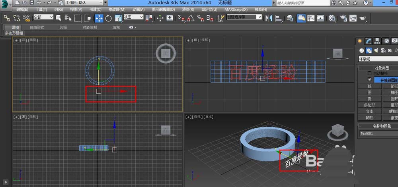Open the workspace dropdown 工作区: 默认

pyautogui.click(x=84, y=3)
